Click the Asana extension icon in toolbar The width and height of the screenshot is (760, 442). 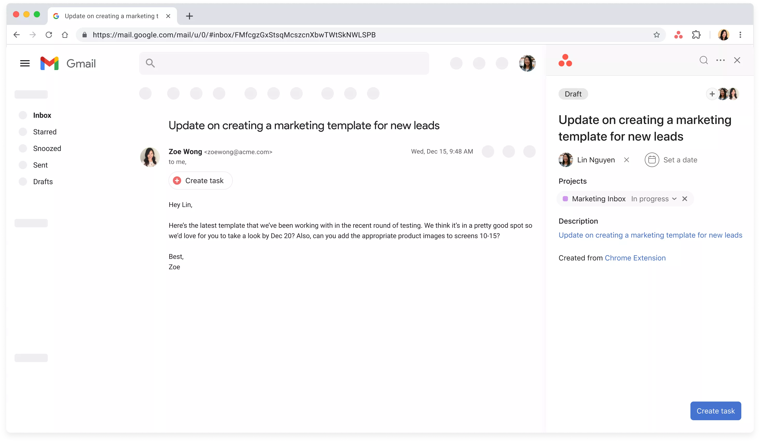(678, 35)
